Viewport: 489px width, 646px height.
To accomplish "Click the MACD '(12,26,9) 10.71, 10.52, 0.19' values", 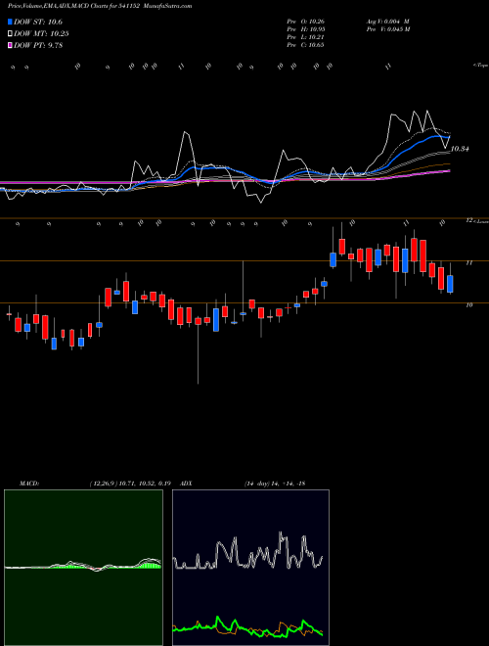I will tap(130, 484).
